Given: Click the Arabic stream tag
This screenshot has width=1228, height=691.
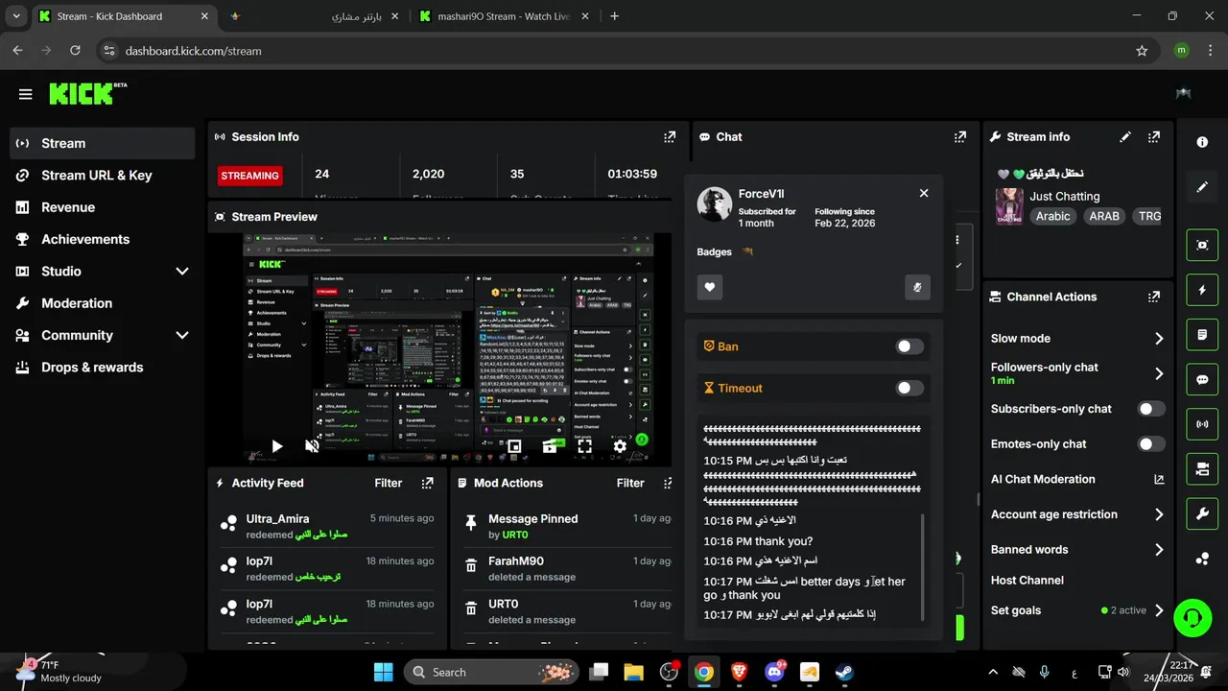Looking at the screenshot, I should coord(1052,216).
